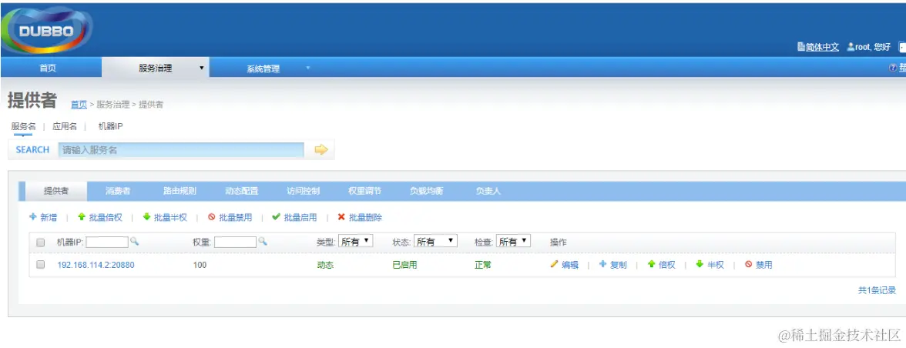Open the 首页 navigation menu item
906x348 pixels.
[48, 68]
